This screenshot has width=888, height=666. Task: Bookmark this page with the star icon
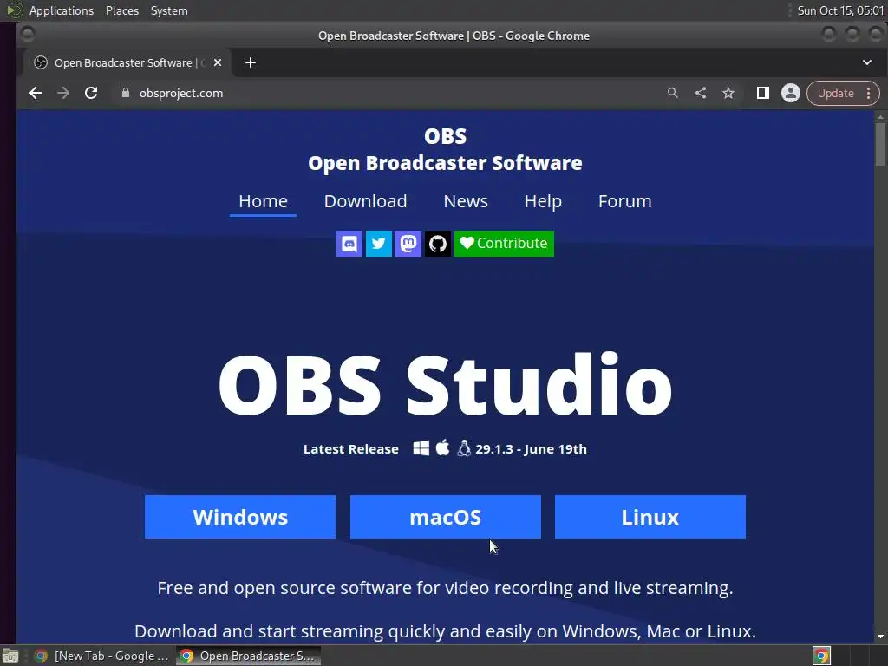[x=728, y=93]
